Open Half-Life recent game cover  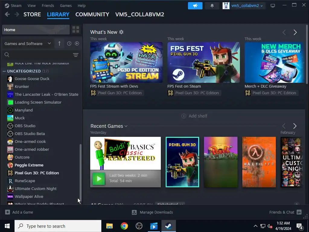pos(259,162)
